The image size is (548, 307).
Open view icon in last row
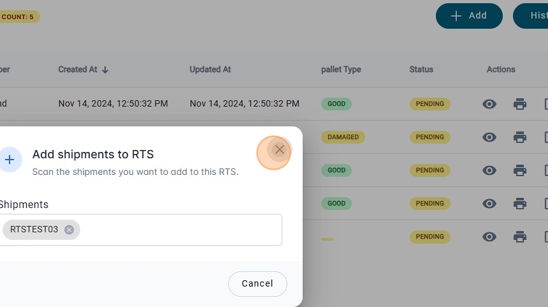coord(489,237)
